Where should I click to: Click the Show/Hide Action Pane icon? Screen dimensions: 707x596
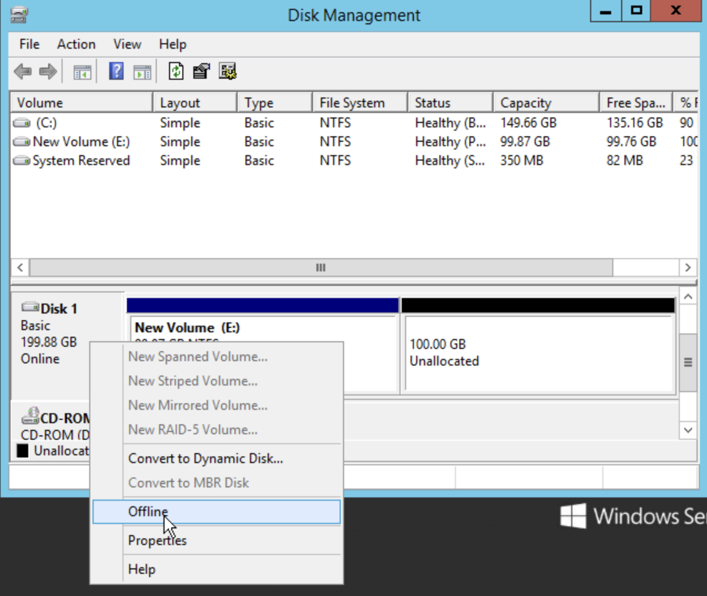(142, 72)
